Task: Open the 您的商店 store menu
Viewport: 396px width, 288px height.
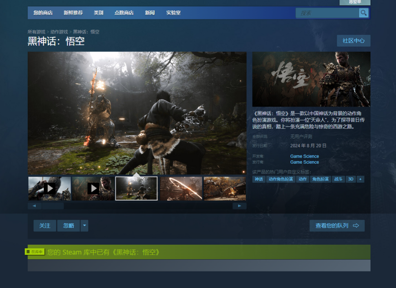Action: click(x=43, y=13)
